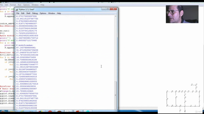Open the editor window's Window menu

[x=35, y=5]
